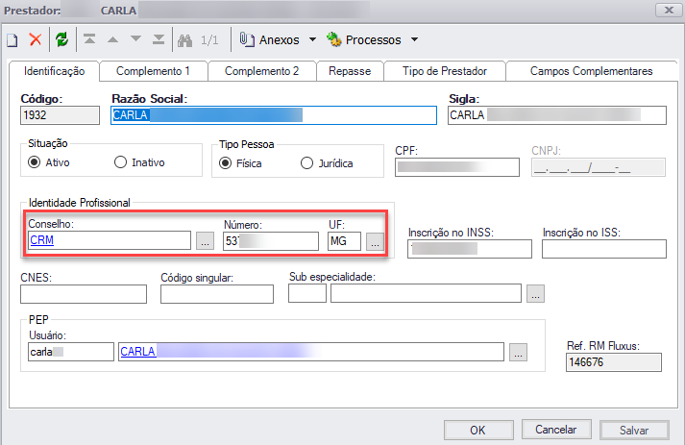Open search with the binoculars icon
The image size is (685, 445).
point(184,40)
